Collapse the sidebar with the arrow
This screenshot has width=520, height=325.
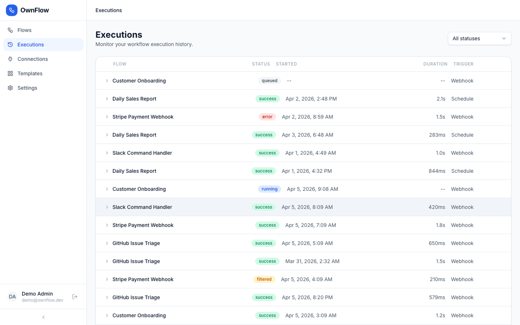[44, 317]
